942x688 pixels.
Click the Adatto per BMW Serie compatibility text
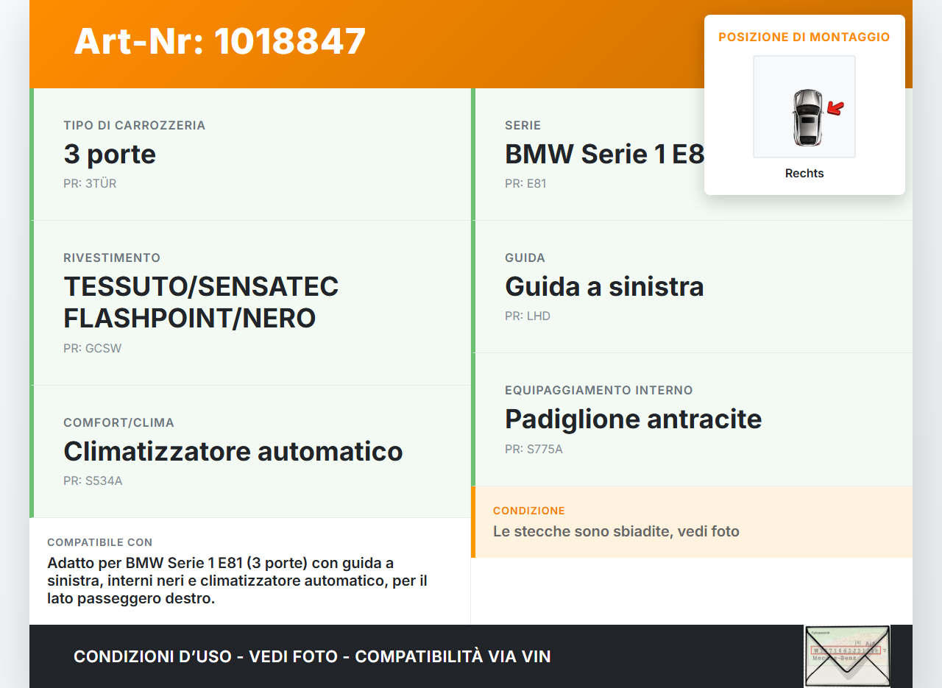(x=237, y=581)
